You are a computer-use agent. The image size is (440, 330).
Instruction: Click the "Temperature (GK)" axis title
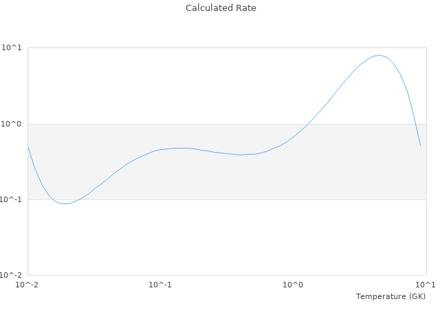point(390,296)
